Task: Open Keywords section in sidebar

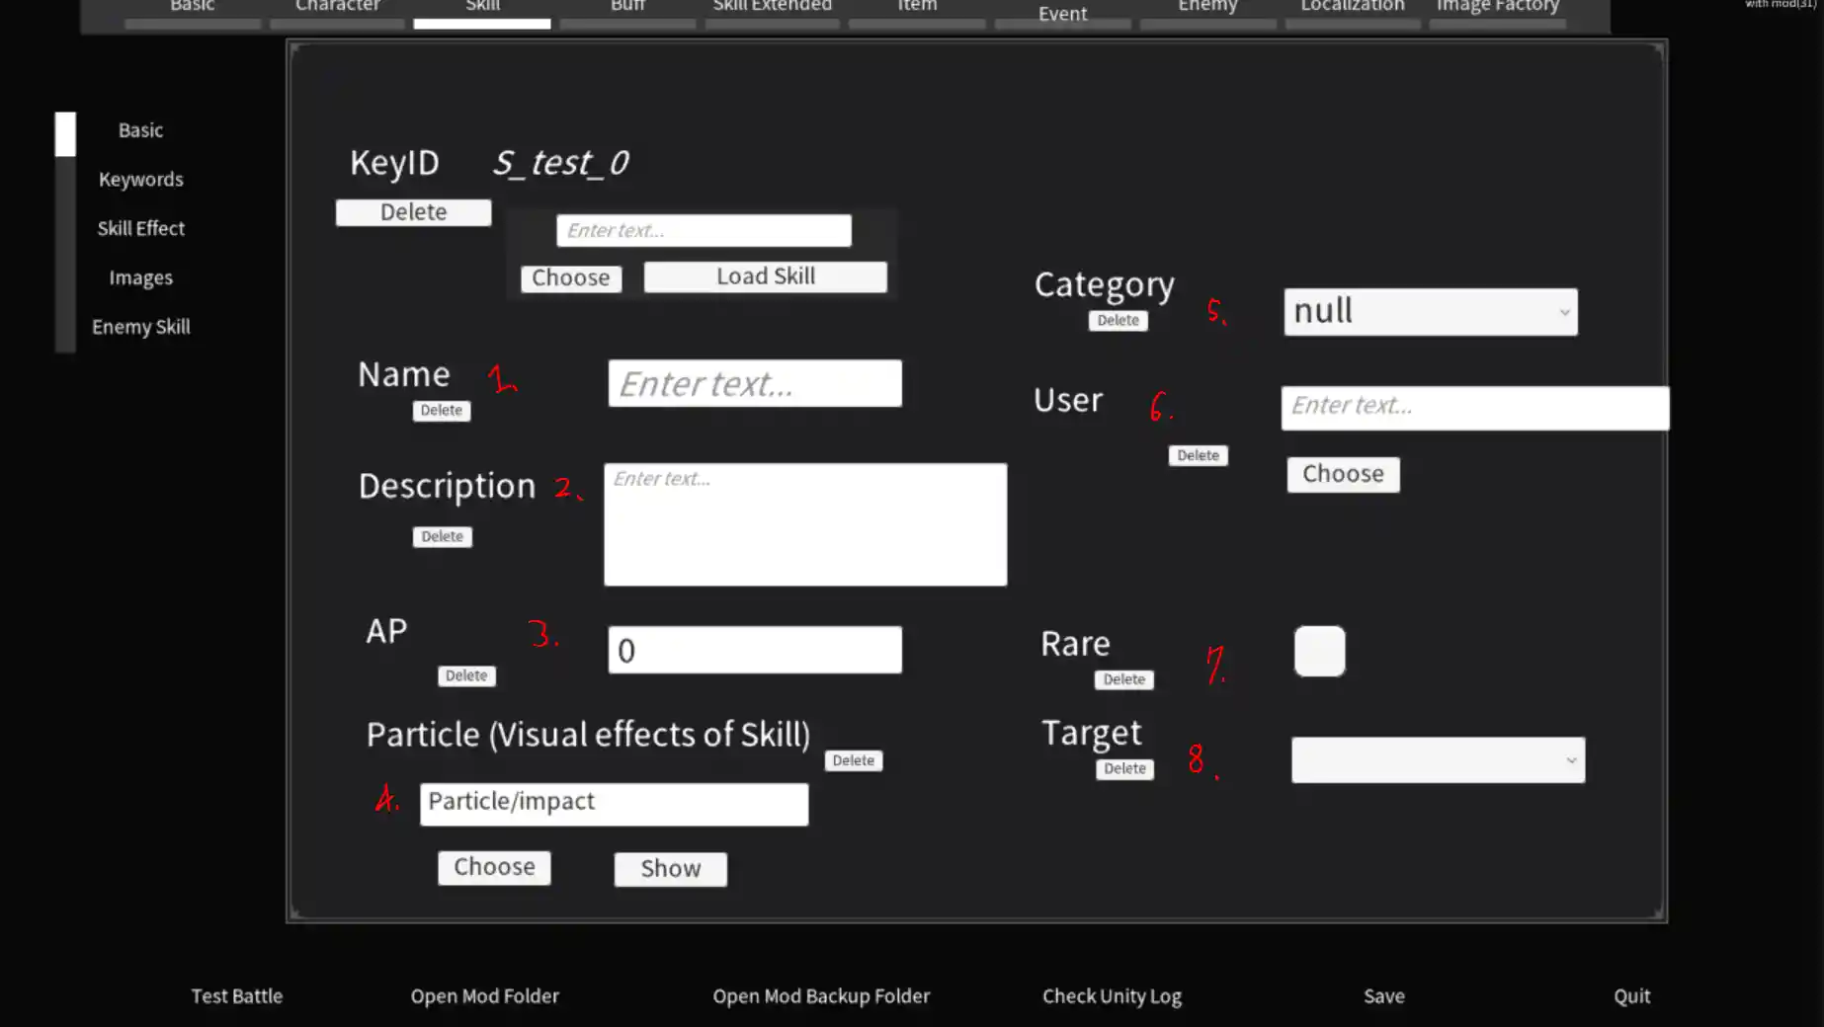Action: 140,180
